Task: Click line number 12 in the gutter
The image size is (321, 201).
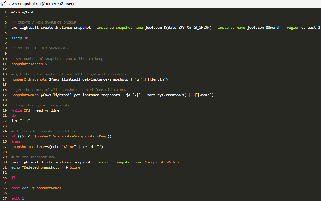Action: (5, 69)
